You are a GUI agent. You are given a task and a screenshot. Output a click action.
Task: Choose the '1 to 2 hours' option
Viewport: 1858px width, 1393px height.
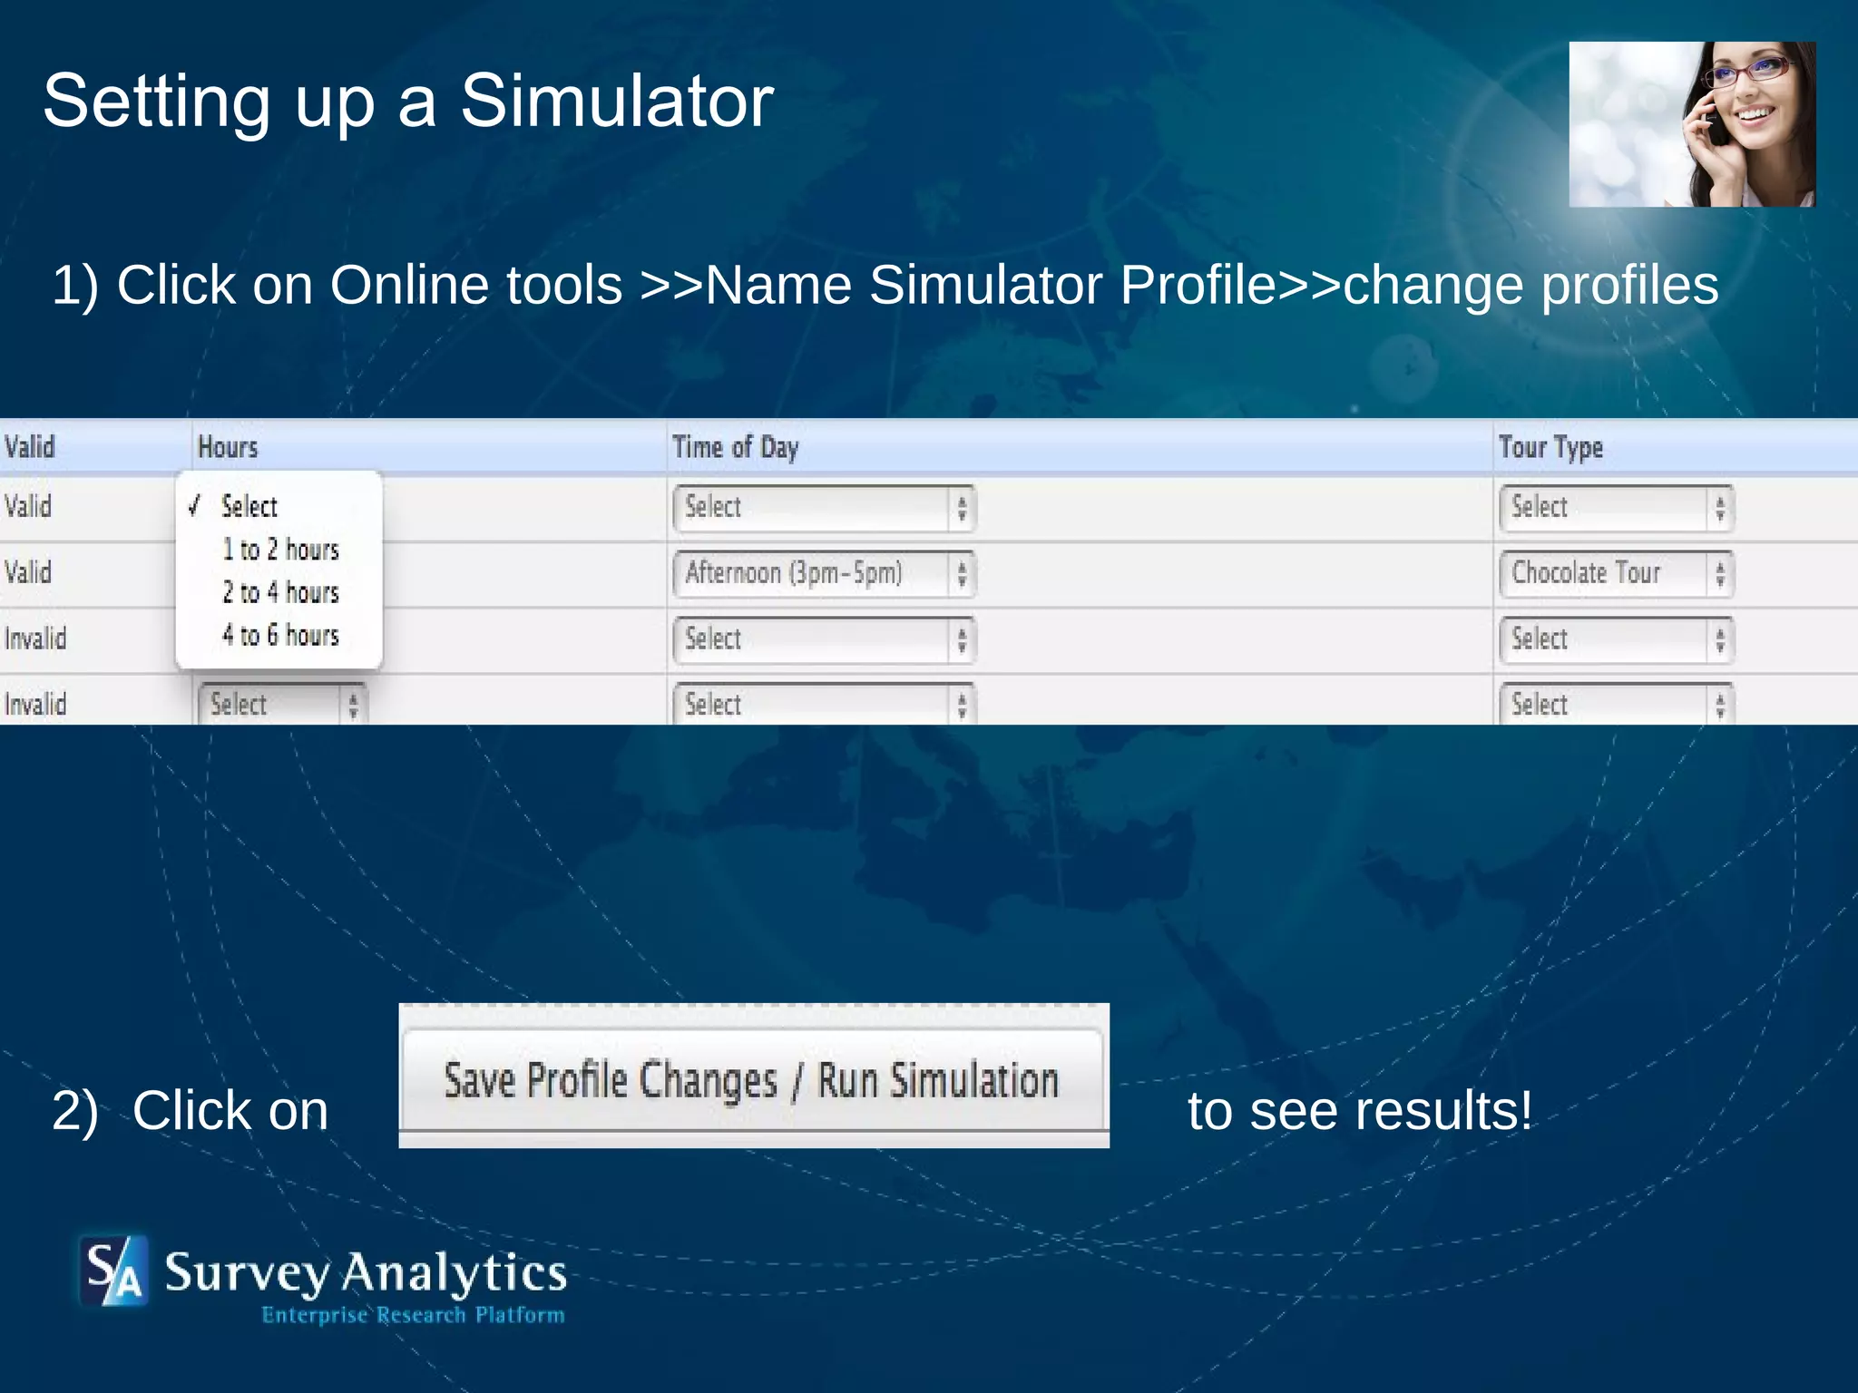279,550
